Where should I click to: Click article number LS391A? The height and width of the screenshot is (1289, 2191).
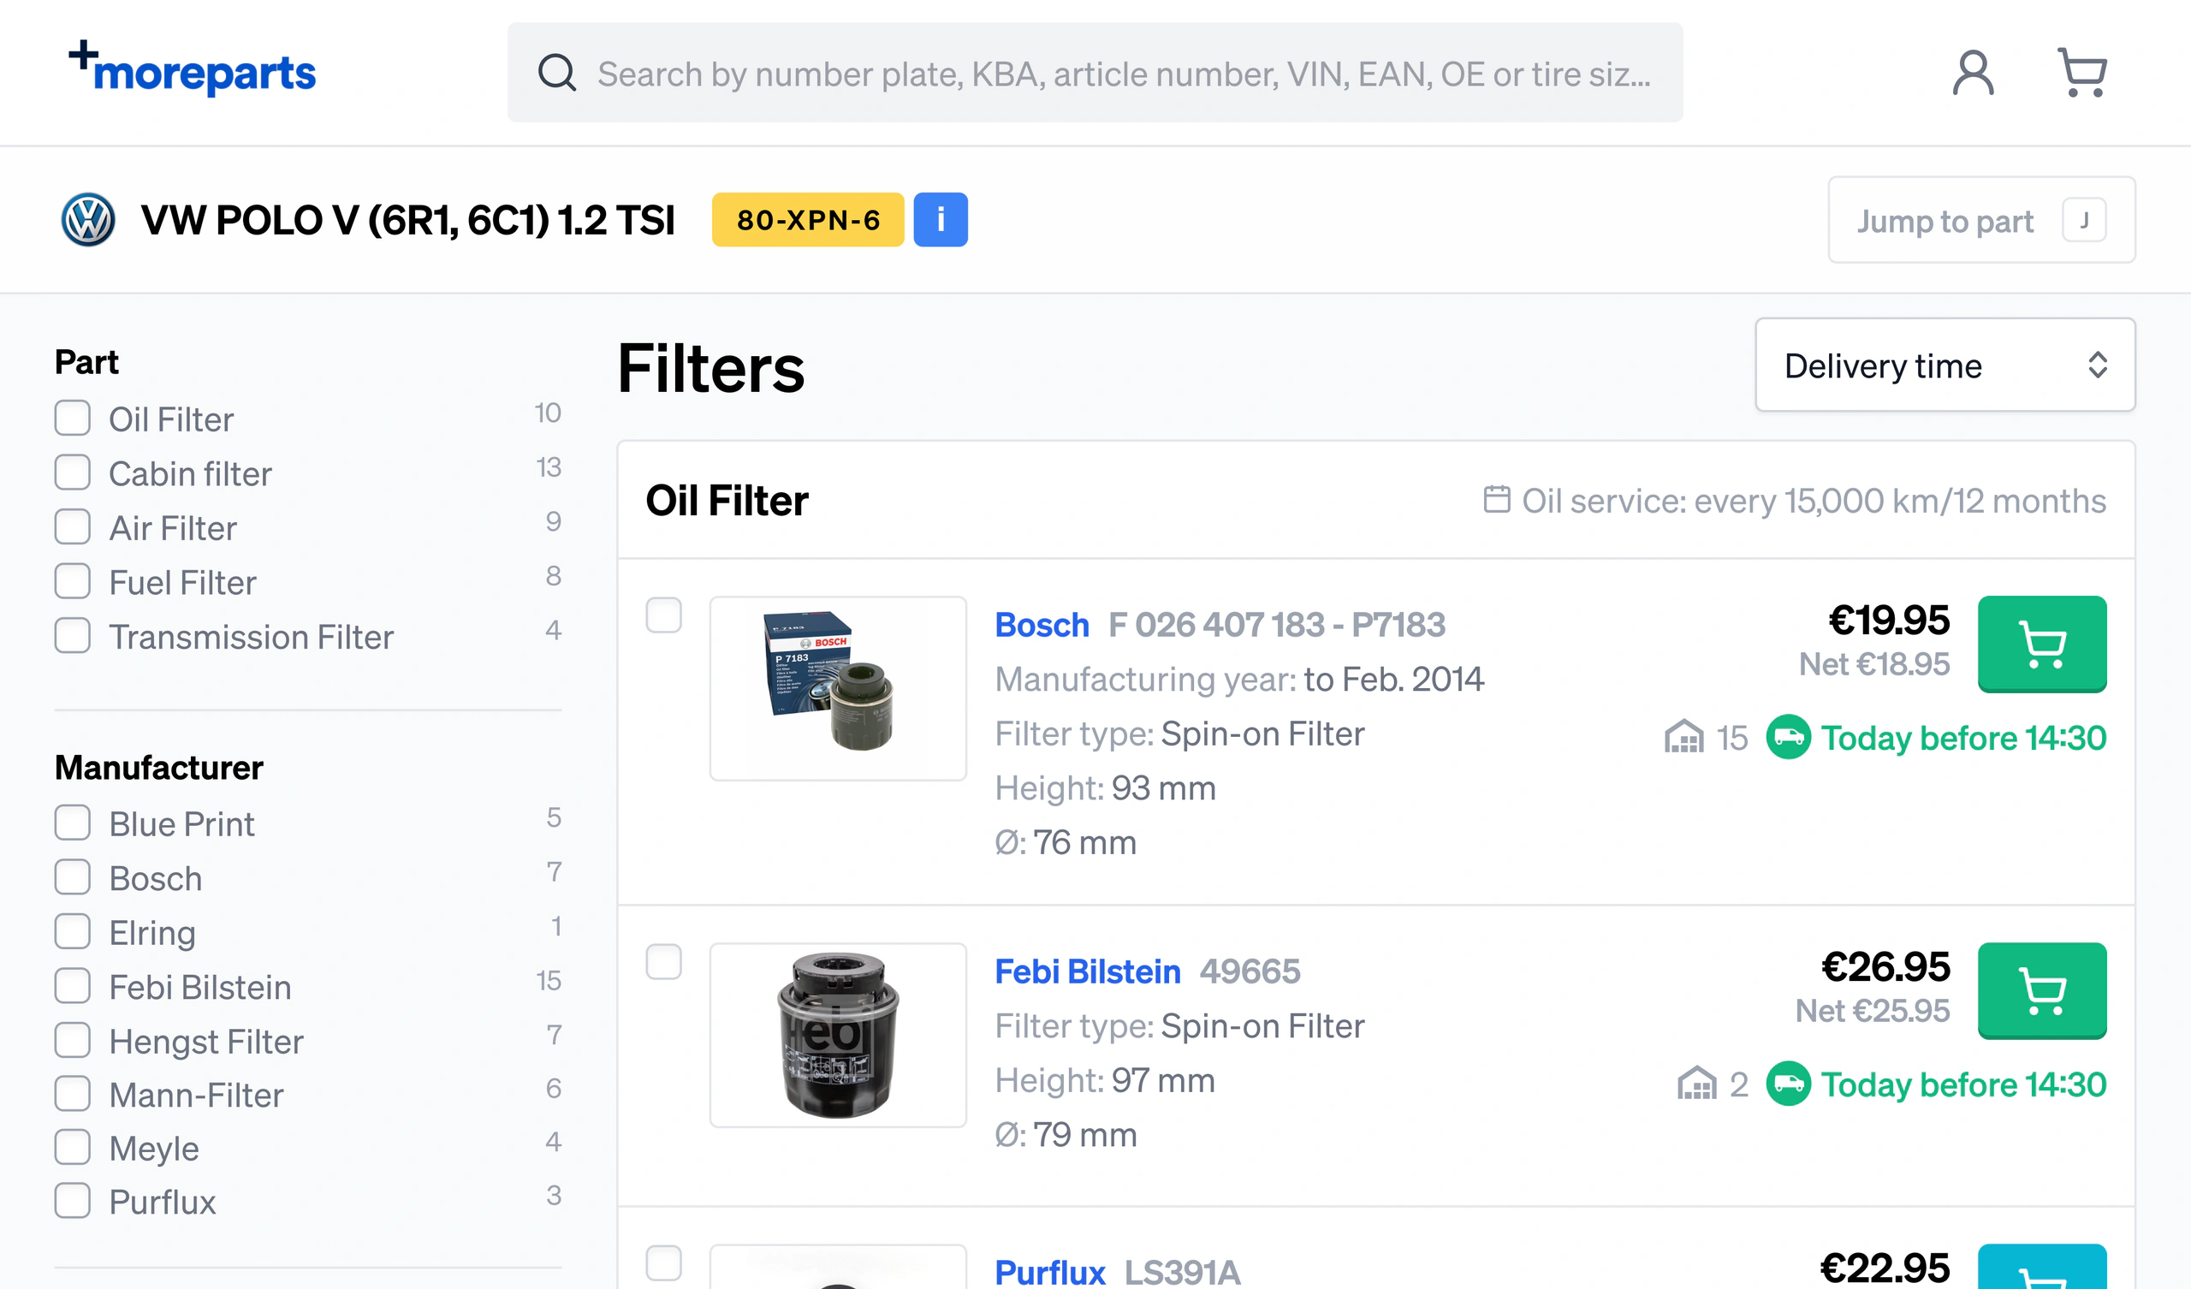1183,1272
